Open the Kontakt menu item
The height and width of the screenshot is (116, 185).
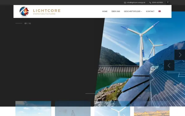(x=150, y=11)
